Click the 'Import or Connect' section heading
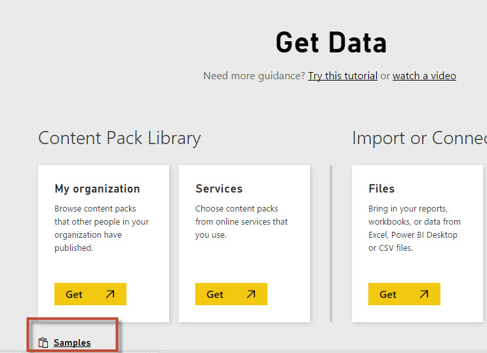This screenshot has height=353, width=487. coord(418,138)
